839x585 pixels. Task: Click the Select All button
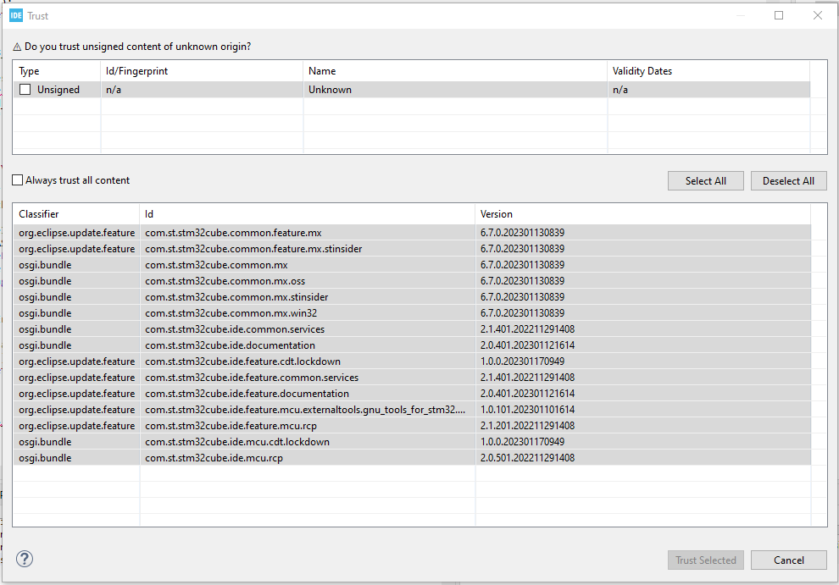(x=706, y=180)
